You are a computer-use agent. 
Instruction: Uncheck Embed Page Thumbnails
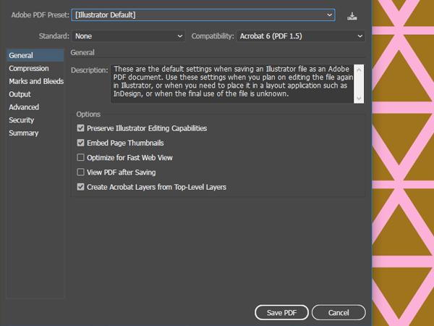tap(80, 143)
